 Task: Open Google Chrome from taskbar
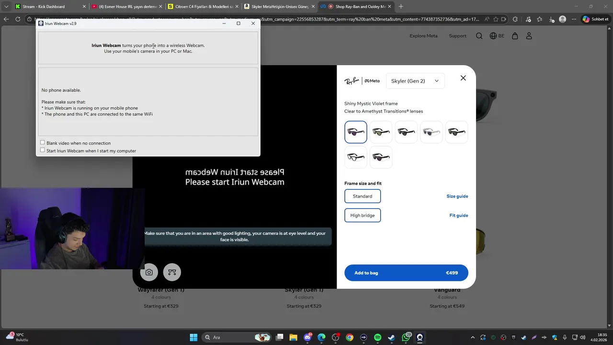click(350, 337)
